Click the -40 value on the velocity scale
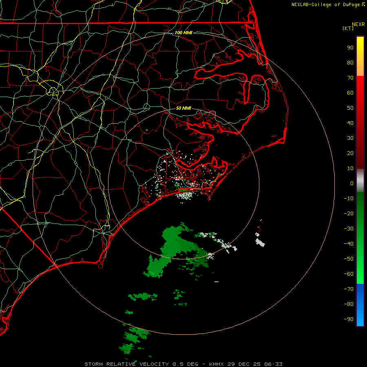Image resolution: width=367 pixels, height=367 pixels. (349, 244)
